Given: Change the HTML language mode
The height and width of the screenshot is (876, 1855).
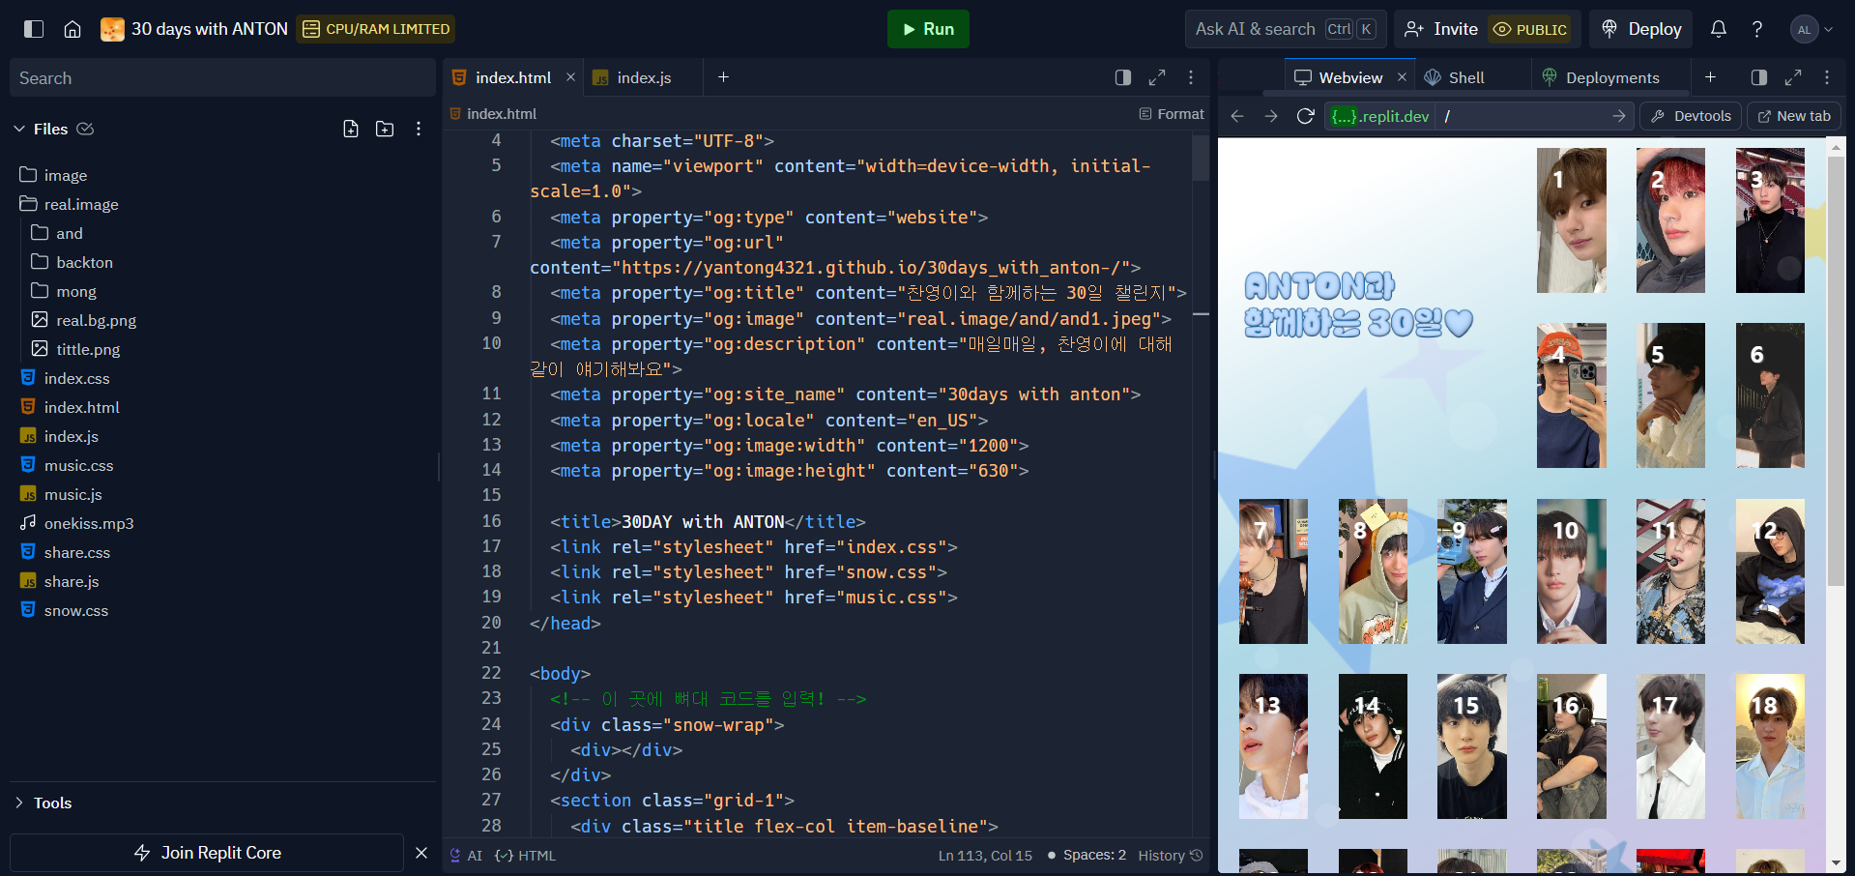Looking at the screenshot, I should (525, 856).
